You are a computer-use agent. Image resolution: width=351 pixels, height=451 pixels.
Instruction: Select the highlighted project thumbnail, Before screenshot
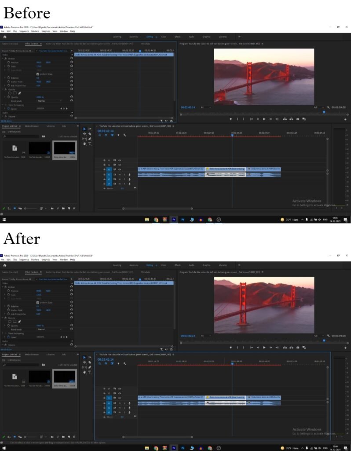65,150
